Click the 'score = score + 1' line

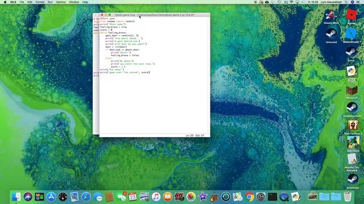(x=118, y=67)
